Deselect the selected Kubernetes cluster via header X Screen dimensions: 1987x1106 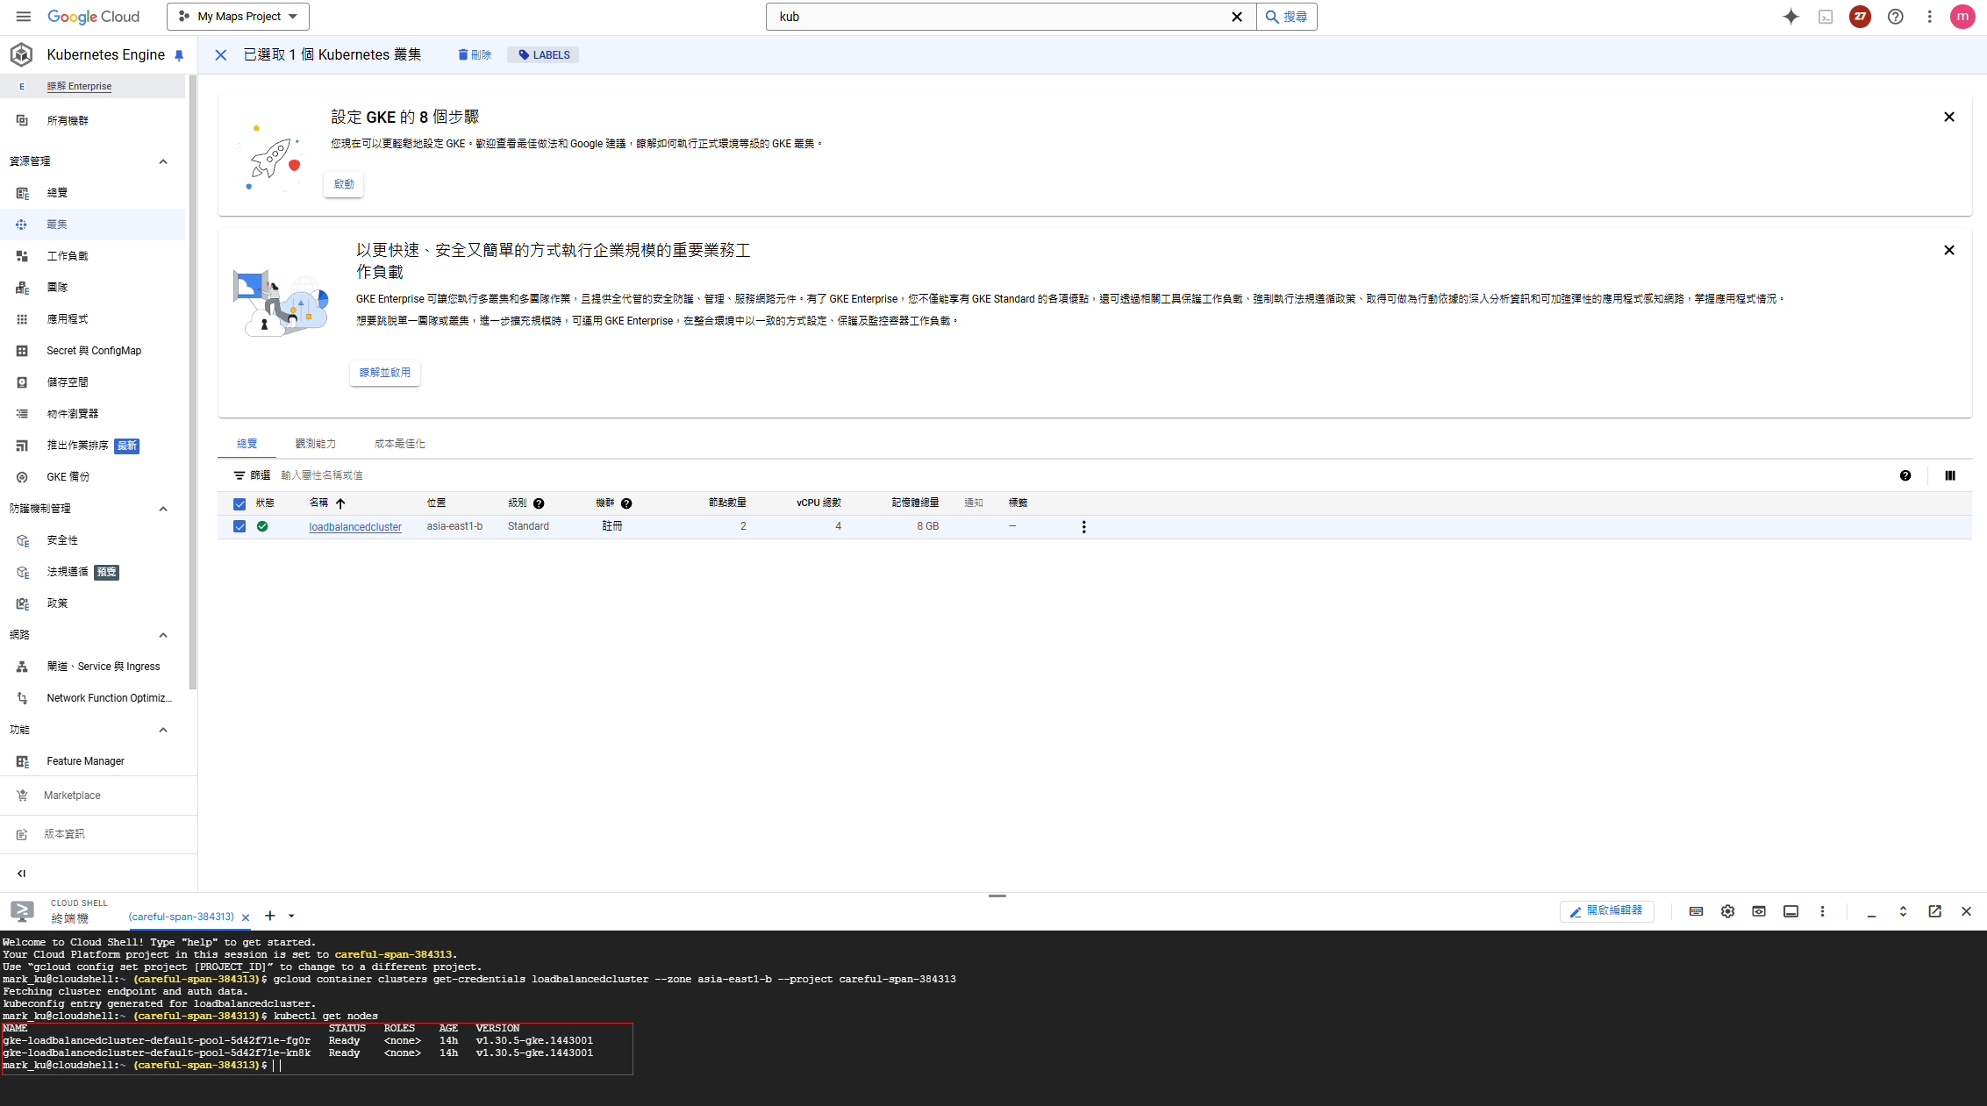point(220,54)
